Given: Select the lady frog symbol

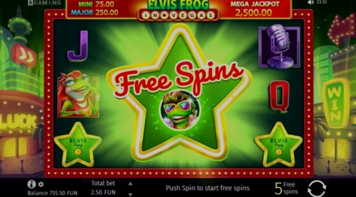Looking at the screenshot, I should pos(78,94).
